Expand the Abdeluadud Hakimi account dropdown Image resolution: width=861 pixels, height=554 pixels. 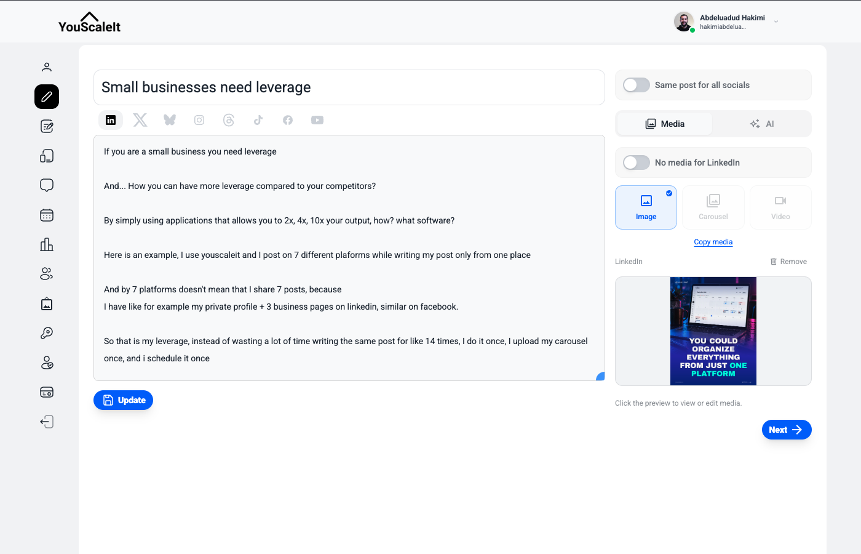(776, 22)
